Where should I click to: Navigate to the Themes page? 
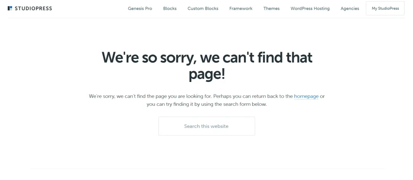pyautogui.click(x=271, y=8)
